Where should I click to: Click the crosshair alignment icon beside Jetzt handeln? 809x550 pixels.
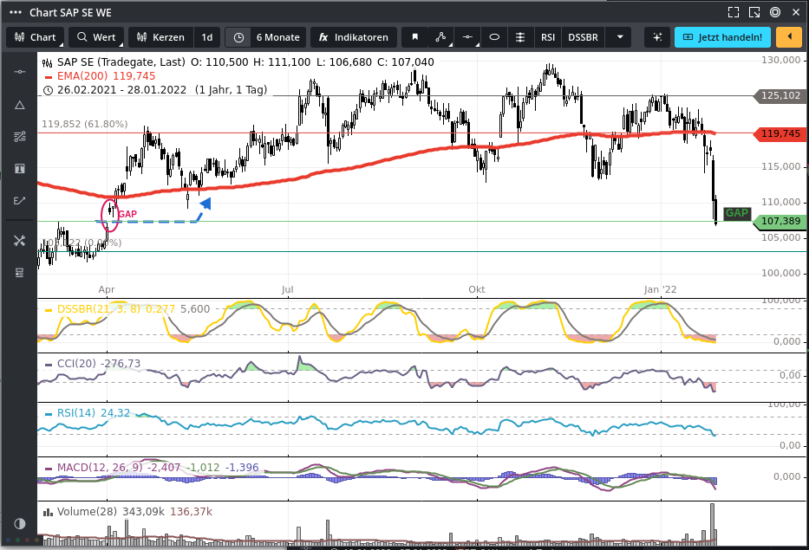pyautogui.click(x=656, y=38)
